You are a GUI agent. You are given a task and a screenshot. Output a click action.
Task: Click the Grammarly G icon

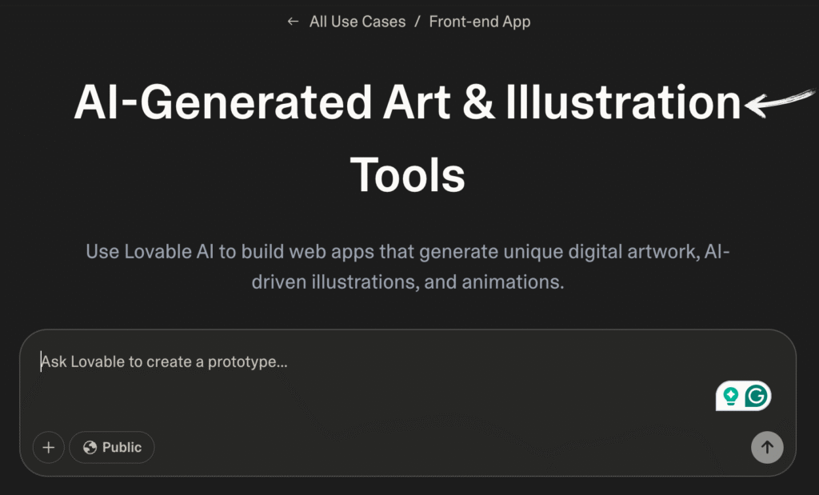757,396
